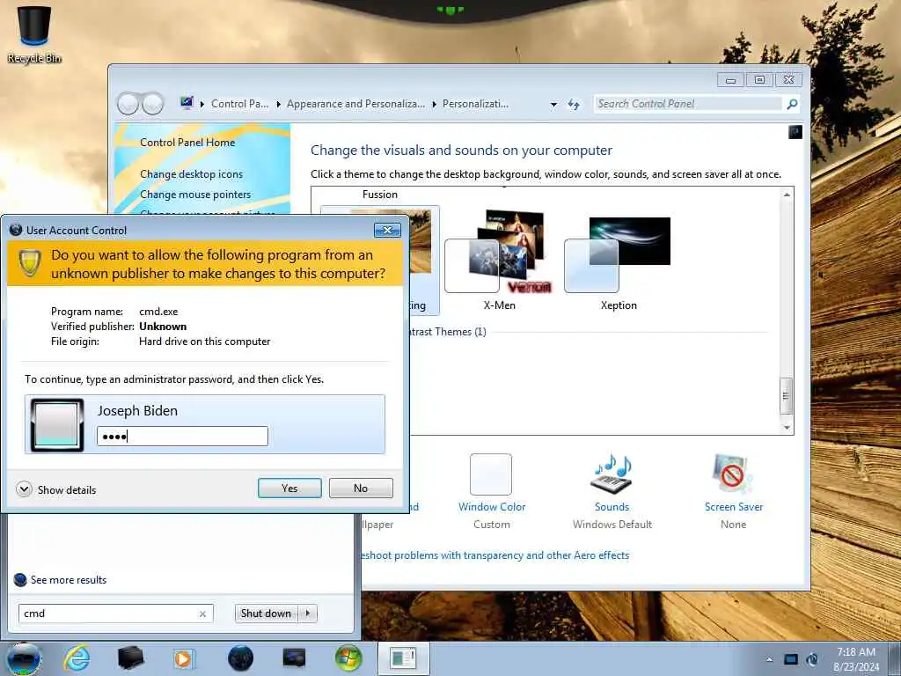Click the Control Pa... breadcrumb
Image resolution: width=901 pixels, height=676 pixels.
[x=239, y=104]
